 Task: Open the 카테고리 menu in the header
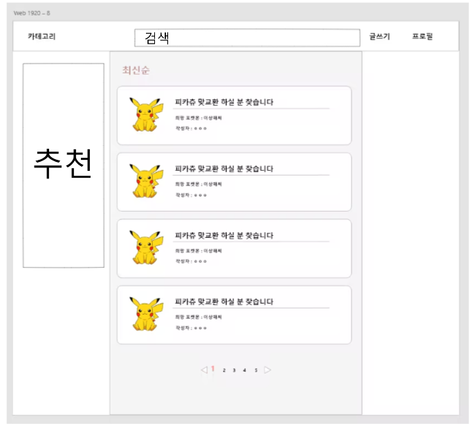(x=42, y=37)
